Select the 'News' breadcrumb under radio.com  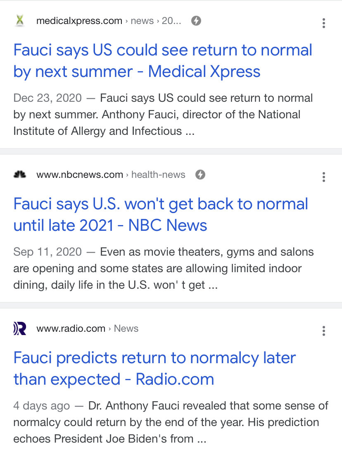coord(126,328)
